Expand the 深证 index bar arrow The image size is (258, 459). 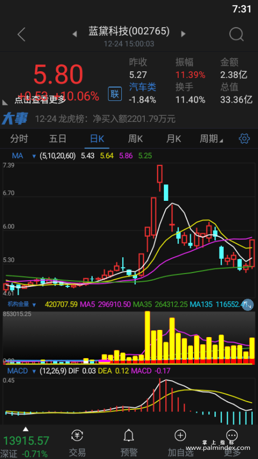26,429
